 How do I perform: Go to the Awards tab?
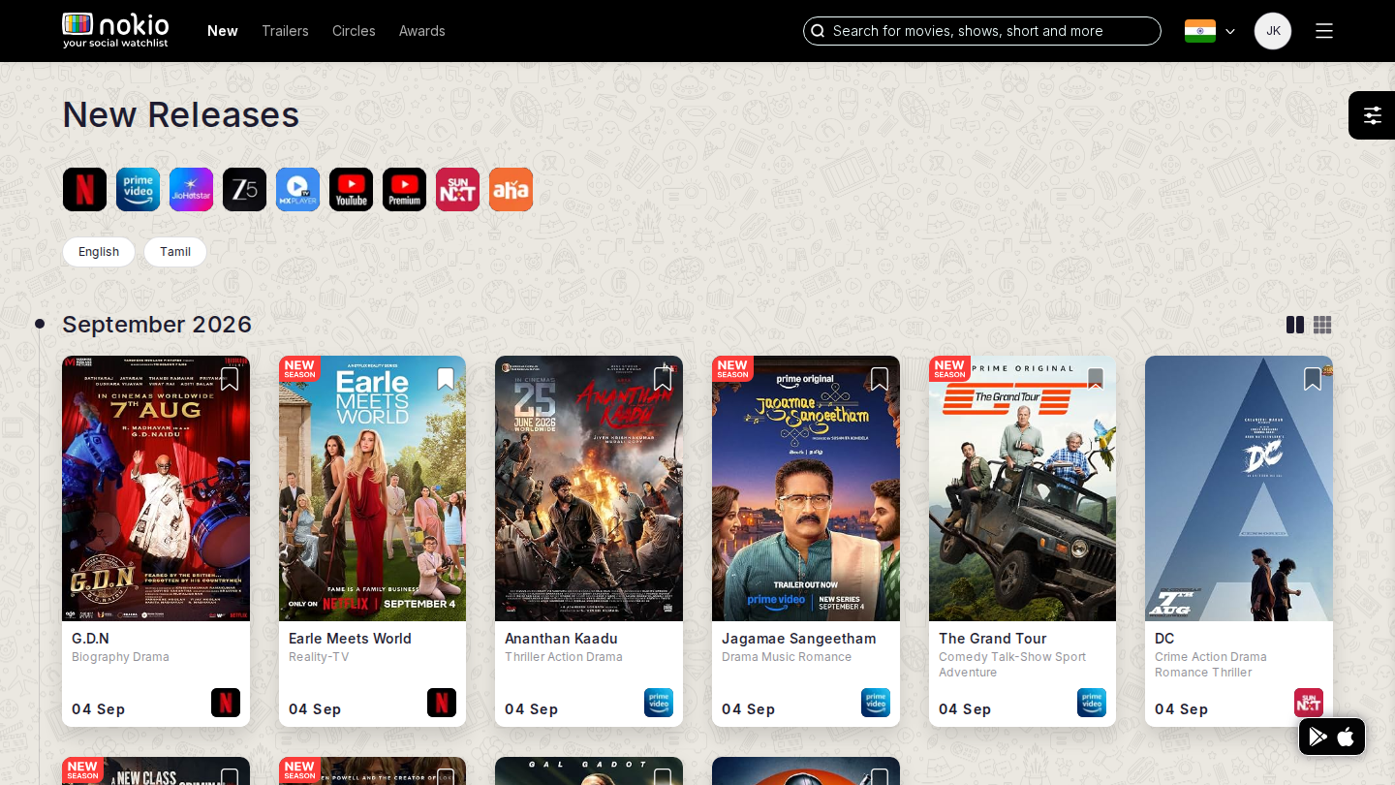(422, 31)
